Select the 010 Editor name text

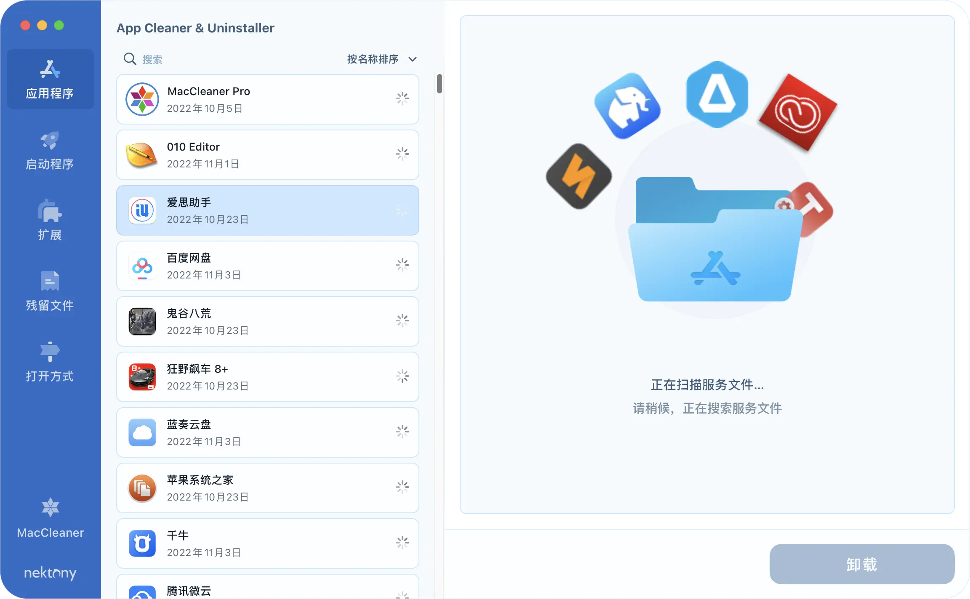click(x=193, y=147)
